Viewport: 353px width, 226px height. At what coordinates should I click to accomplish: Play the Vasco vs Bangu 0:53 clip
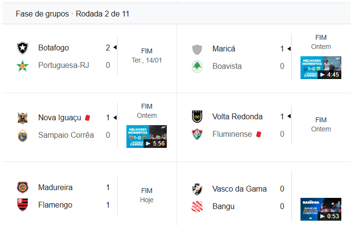320,209
